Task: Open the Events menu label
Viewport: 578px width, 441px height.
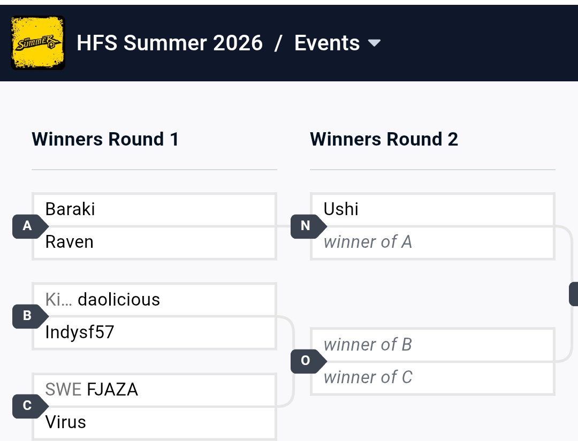Action: 327,43
